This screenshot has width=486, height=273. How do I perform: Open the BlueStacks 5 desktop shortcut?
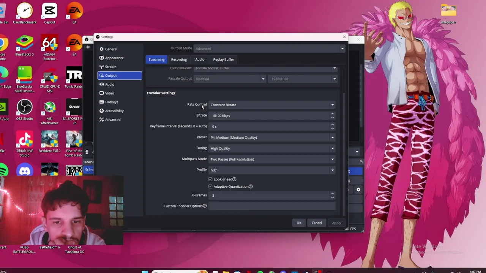click(x=25, y=45)
